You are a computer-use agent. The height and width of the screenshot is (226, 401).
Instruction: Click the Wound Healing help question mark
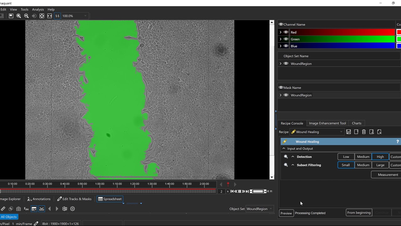click(398, 142)
